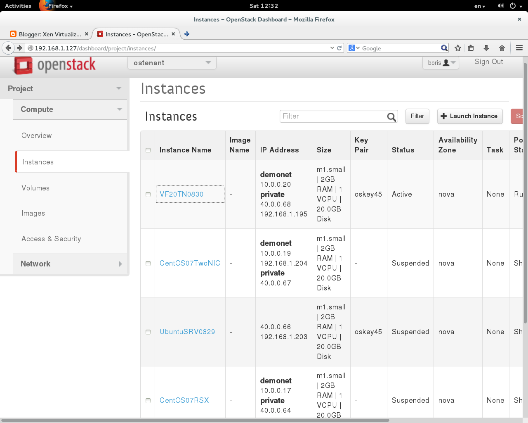This screenshot has width=528, height=423.
Task: Open the CentOS07TwoNIC instance link
Action: (x=190, y=263)
